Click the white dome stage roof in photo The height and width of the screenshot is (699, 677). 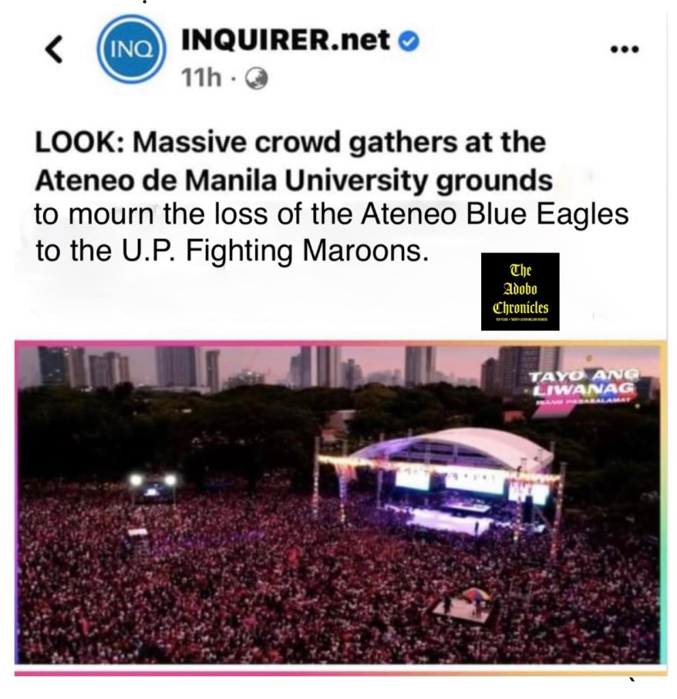pos(455,448)
